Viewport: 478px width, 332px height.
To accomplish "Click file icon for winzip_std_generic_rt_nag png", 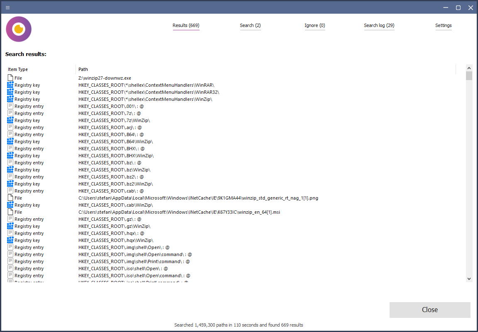I will (x=10, y=198).
